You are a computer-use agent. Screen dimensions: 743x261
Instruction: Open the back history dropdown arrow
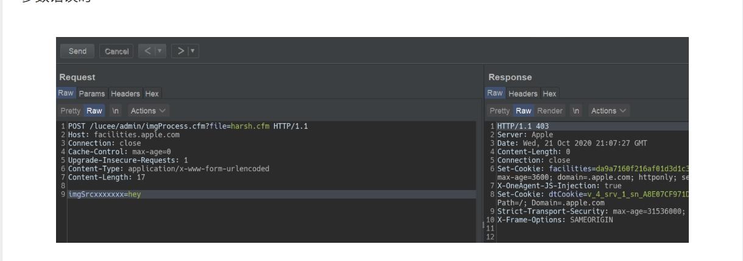pos(158,51)
